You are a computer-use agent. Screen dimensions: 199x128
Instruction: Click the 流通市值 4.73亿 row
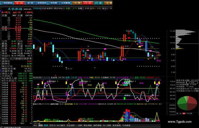coord(17,71)
